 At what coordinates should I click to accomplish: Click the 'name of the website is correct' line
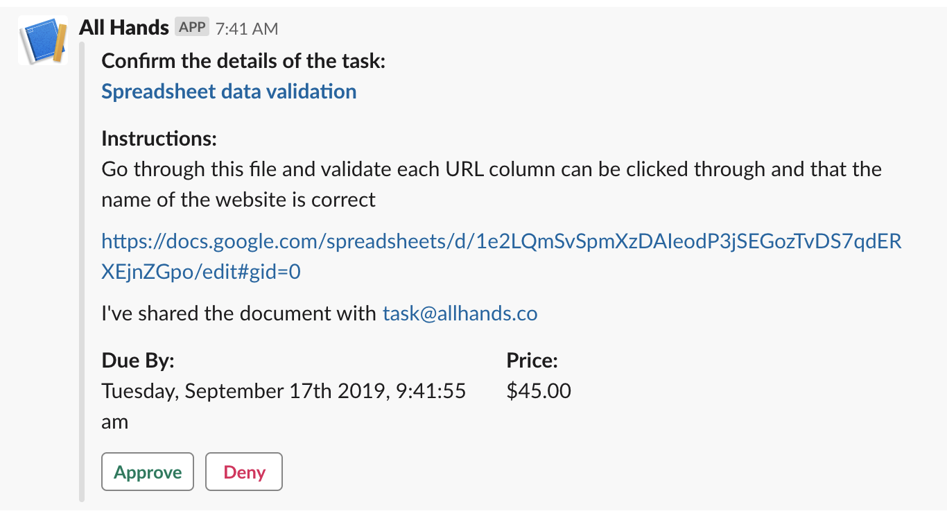[238, 200]
